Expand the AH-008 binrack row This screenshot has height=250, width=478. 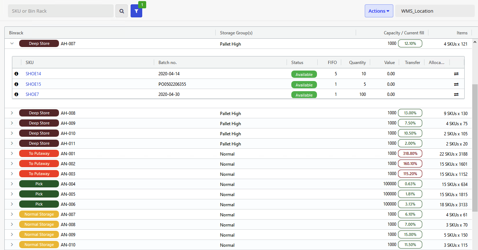click(12, 113)
